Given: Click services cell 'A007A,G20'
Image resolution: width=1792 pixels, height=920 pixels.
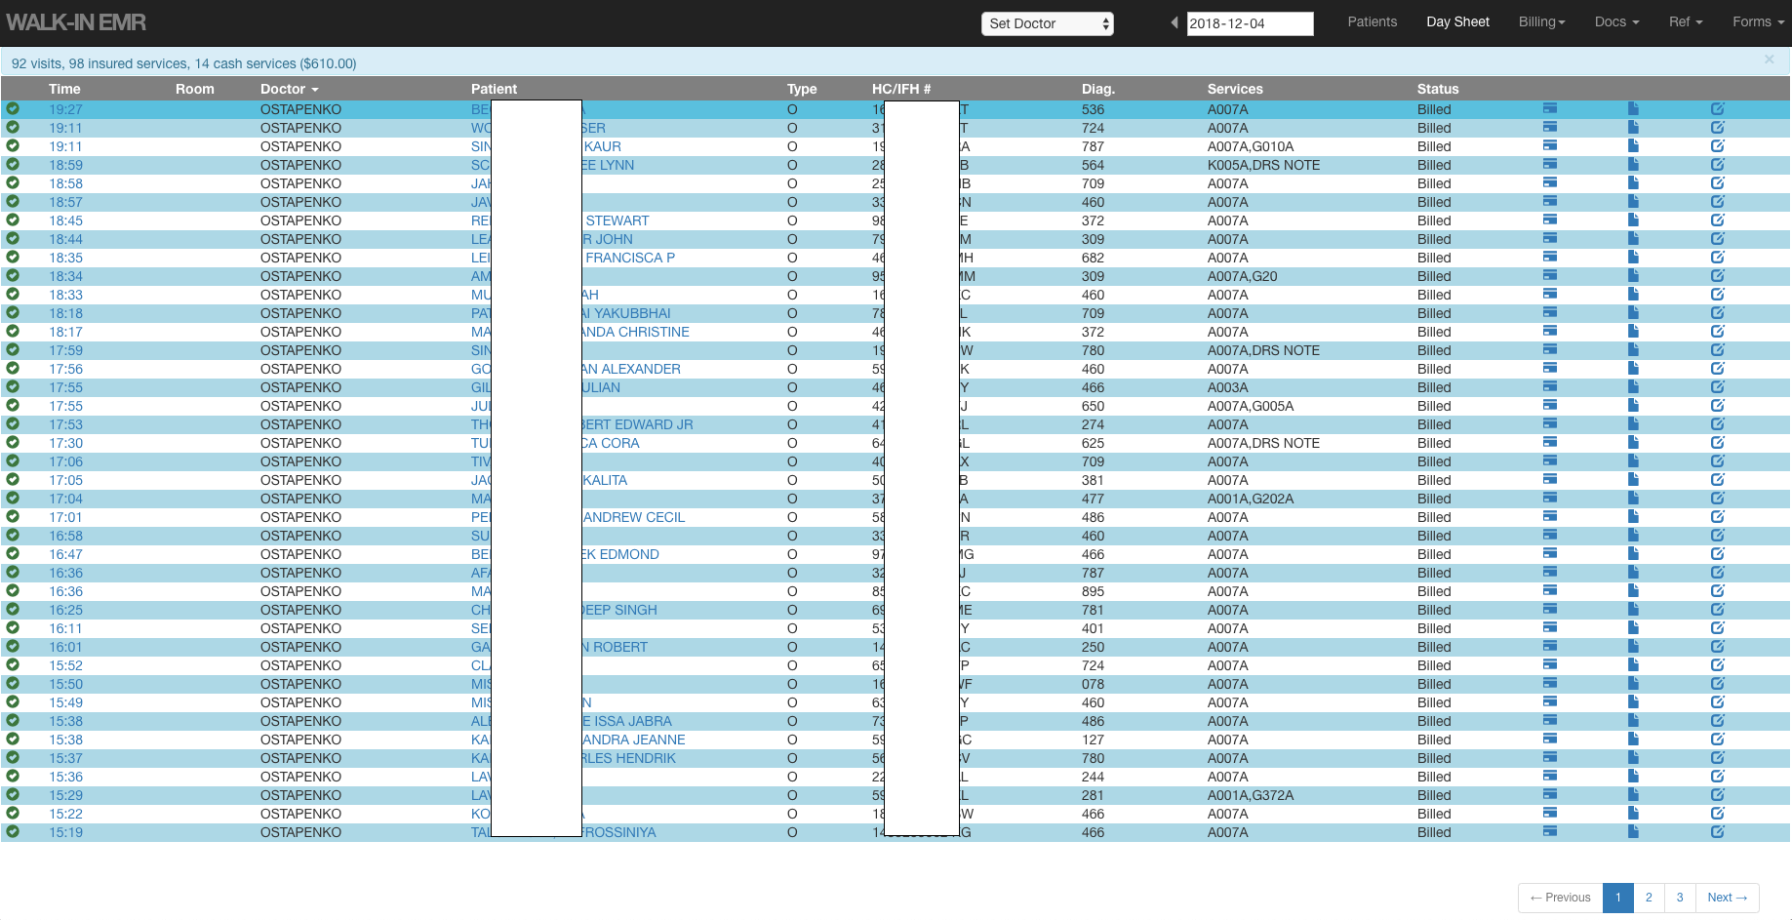Looking at the screenshot, I should click(1242, 276).
